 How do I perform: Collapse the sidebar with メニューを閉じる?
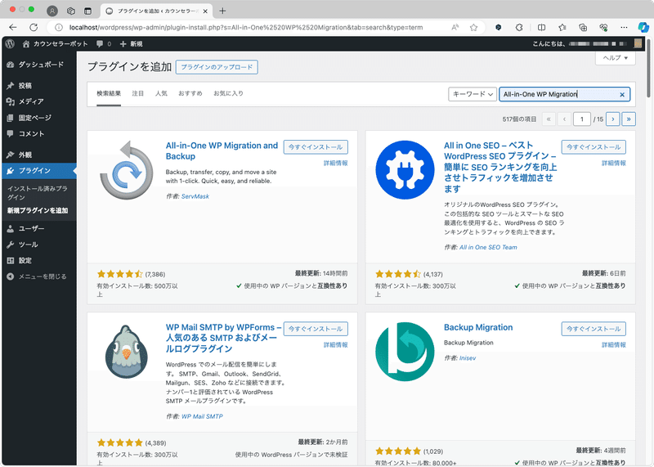click(38, 276)
